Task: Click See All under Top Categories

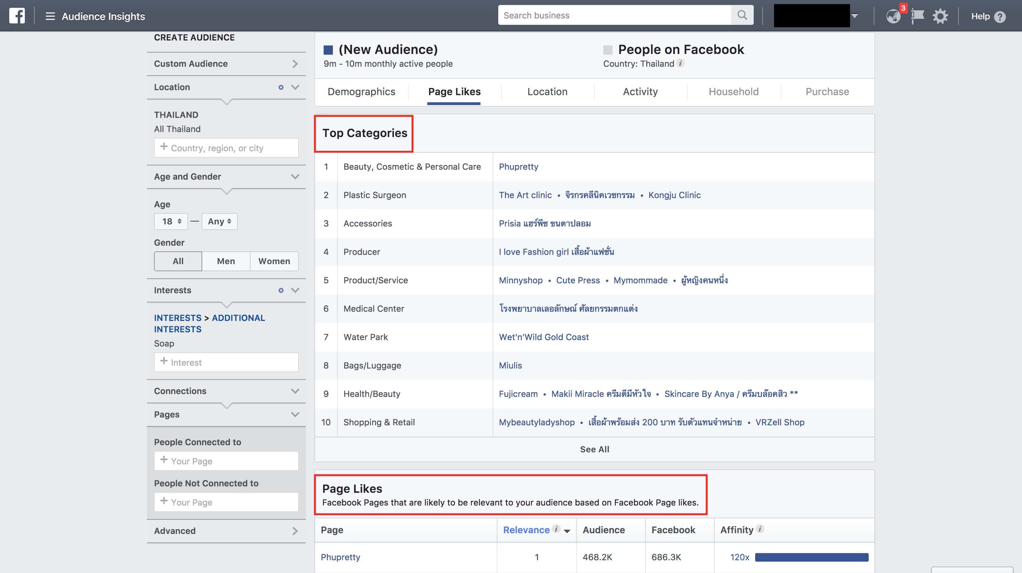Action: 594,449
